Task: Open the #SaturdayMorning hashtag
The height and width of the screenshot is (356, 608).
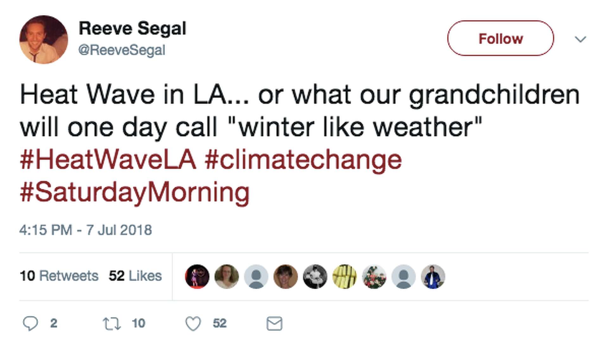Action: 135,192
